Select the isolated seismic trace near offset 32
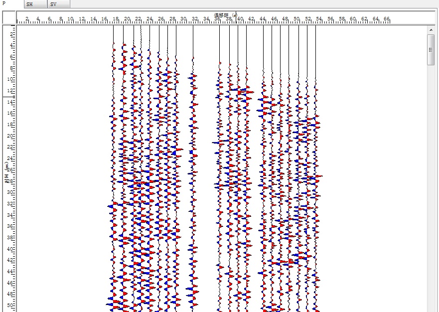The width and height of the screenshot is (439, 312). 193,174
